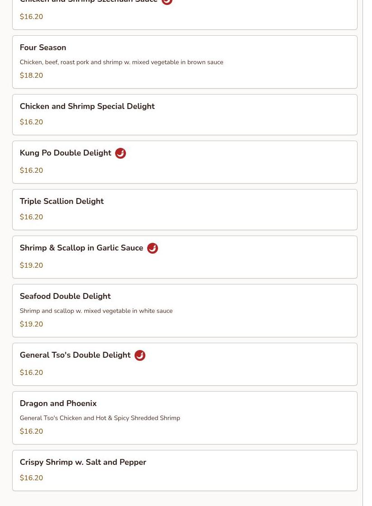Screen dimensions: 372x506
Task: Click the $18.20 price of Four Season
Action: (x=32, y=76)
